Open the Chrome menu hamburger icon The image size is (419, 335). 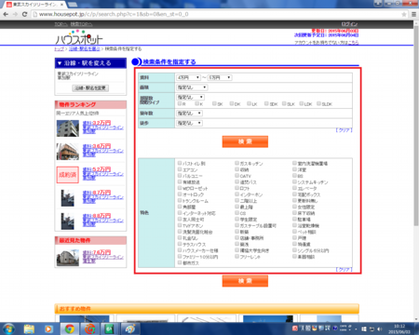point(413,14)
